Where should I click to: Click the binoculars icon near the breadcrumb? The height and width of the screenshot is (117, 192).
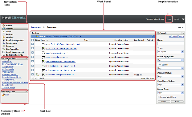pos(179,27)
